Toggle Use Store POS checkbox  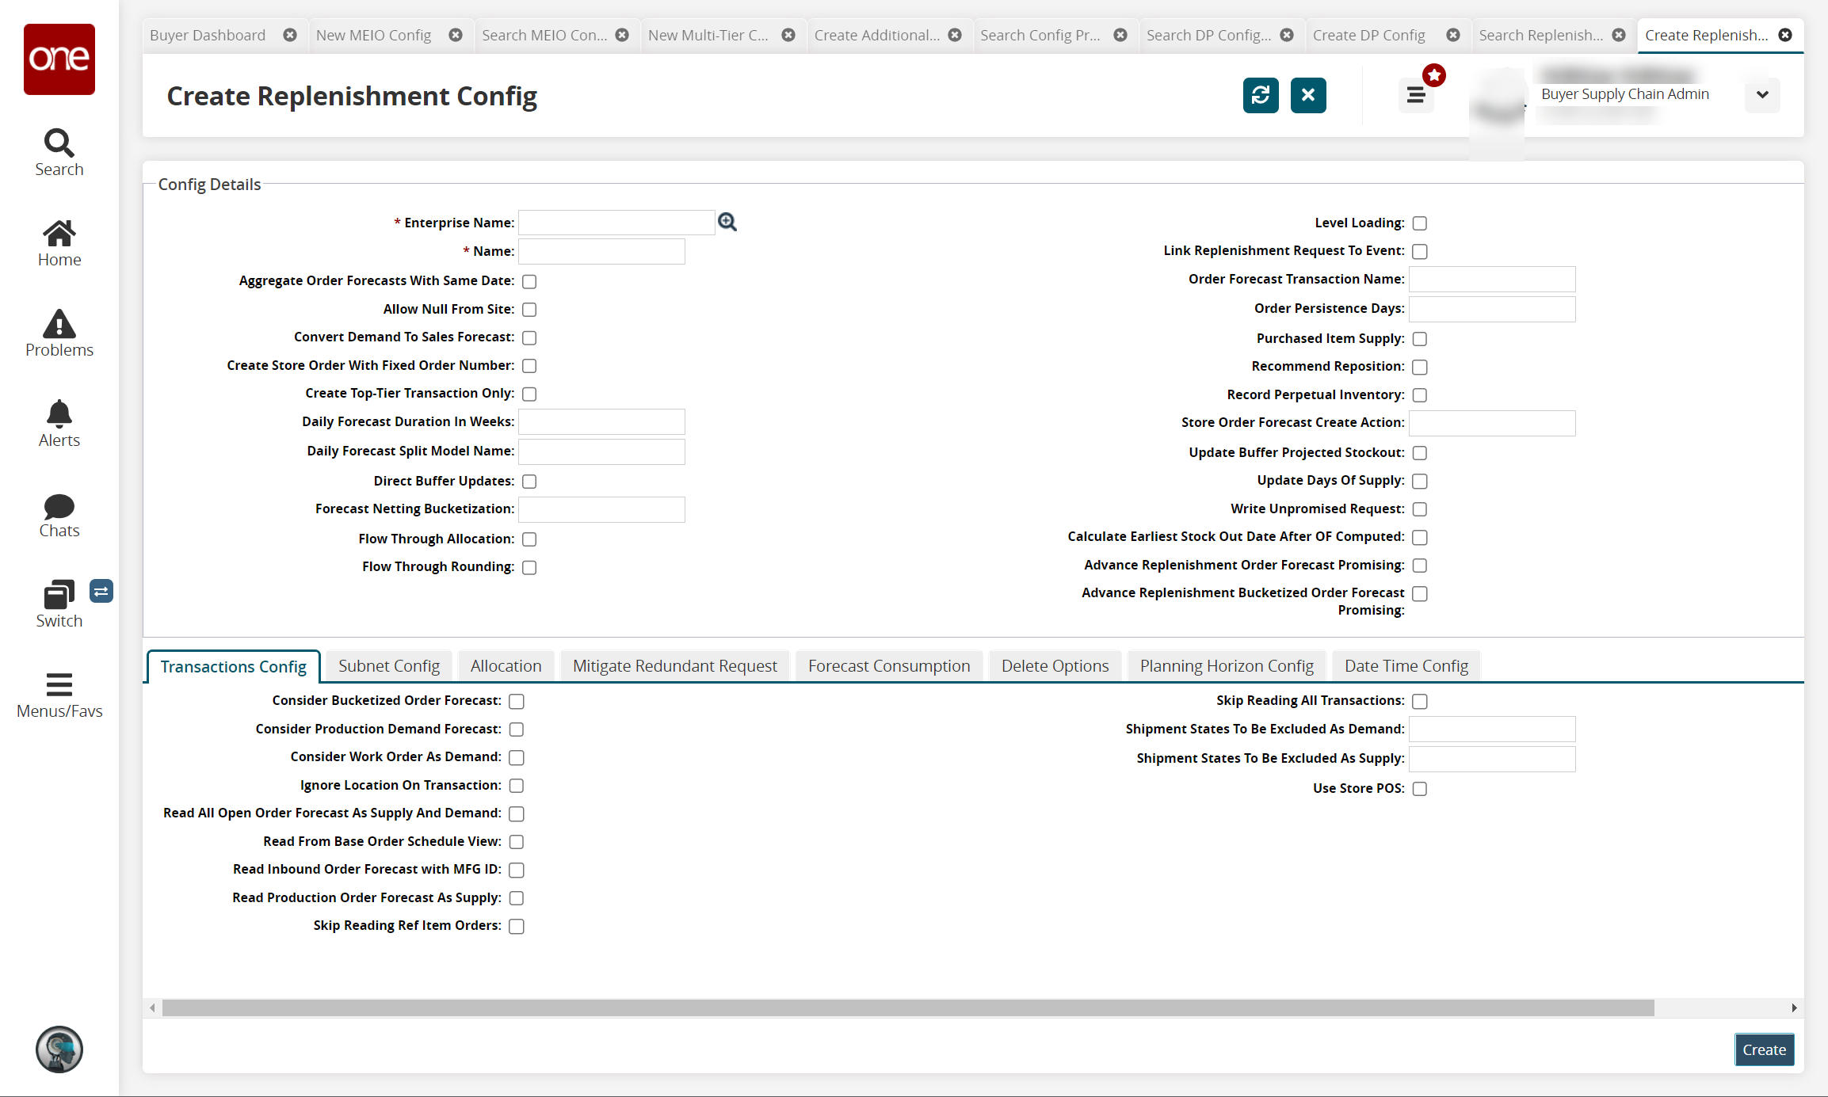click(1419, 789)
